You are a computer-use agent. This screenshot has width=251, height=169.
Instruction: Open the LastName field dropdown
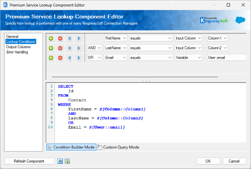click(116, 48)
